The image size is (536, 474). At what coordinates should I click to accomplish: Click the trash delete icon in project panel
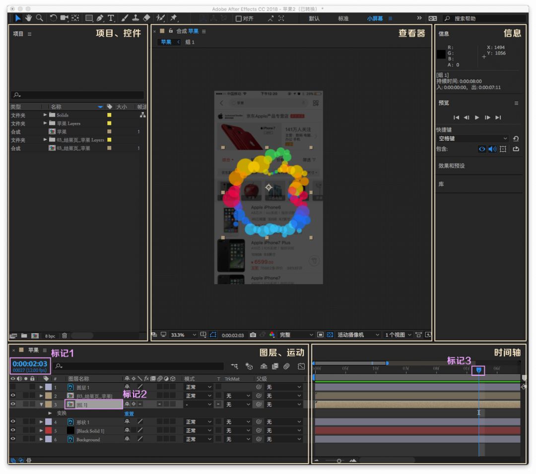pyautogui.click(x=64, y=336)
